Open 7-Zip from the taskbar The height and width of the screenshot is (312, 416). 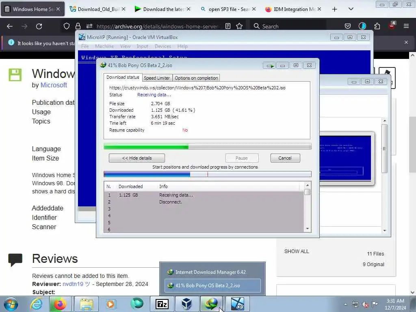pyautogui.click(x=162, y=304)
